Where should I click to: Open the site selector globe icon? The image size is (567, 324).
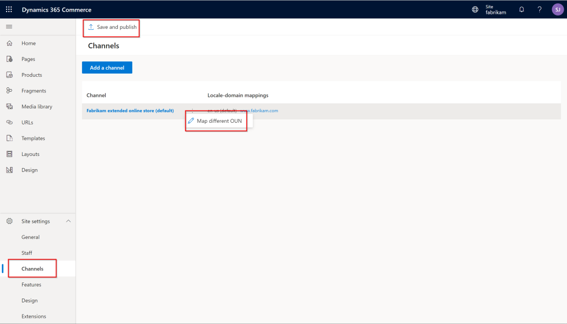click(x=475, y=9)
